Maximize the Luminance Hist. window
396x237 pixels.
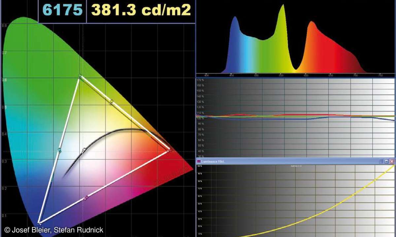[386, 162]
